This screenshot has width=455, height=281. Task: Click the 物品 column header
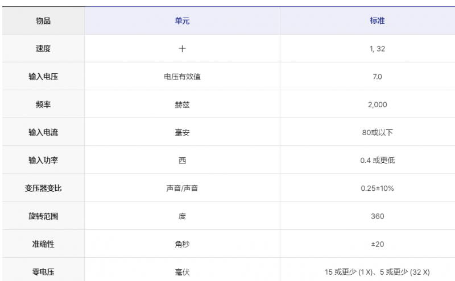43,21
